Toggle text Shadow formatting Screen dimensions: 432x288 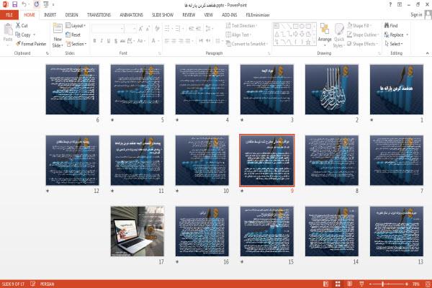(x=116, y=41)
